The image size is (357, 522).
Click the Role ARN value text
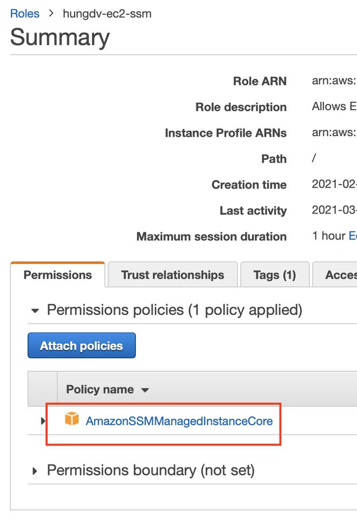(334, 81)
